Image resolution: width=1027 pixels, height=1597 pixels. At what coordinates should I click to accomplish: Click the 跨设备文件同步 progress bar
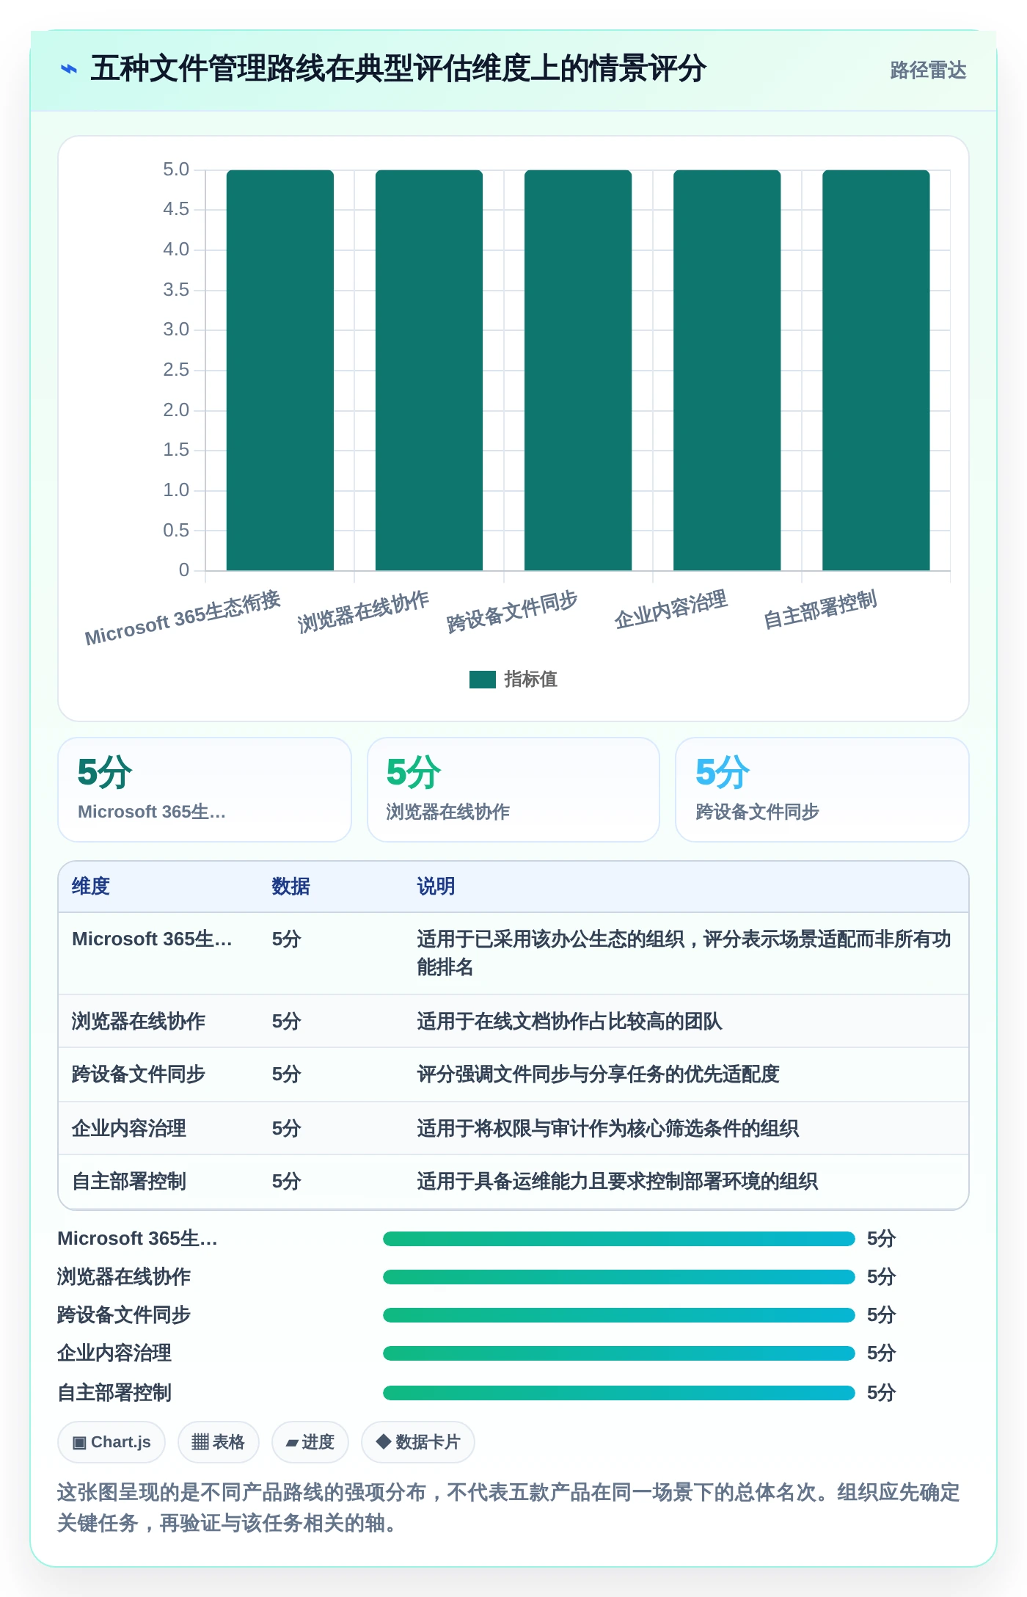[x=619, y=1315]
